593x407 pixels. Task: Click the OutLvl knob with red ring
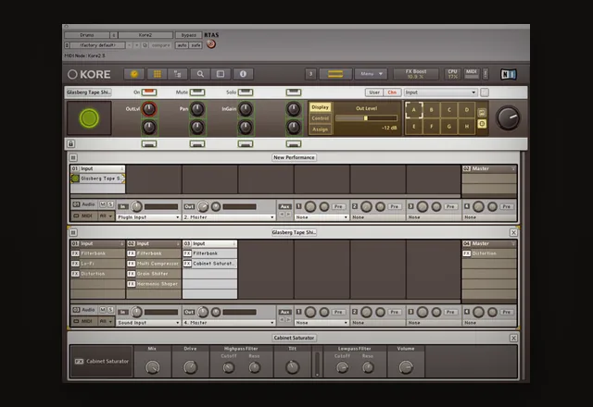click(149, 109)
